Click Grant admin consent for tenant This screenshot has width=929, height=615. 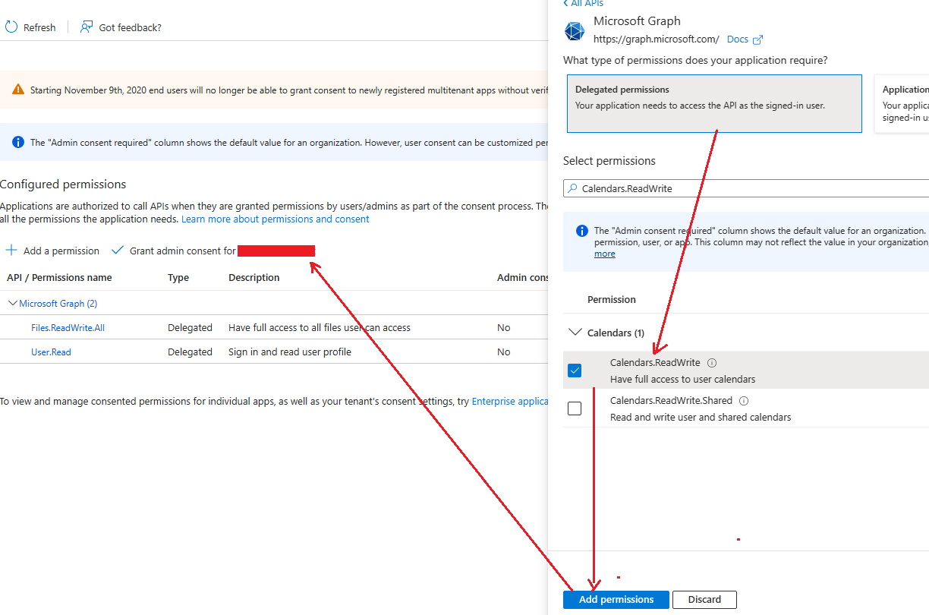(213, 251)
